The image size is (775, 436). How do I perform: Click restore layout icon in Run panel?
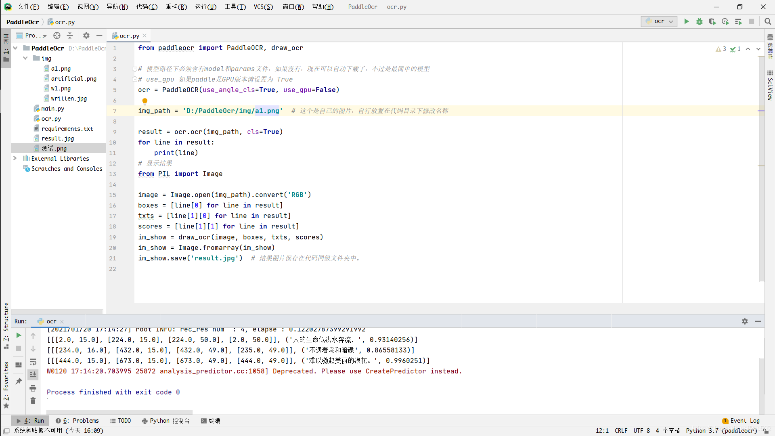coord(19,365)
